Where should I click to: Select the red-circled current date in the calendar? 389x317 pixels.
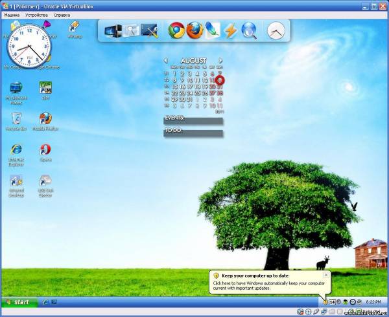pos(220,80)
